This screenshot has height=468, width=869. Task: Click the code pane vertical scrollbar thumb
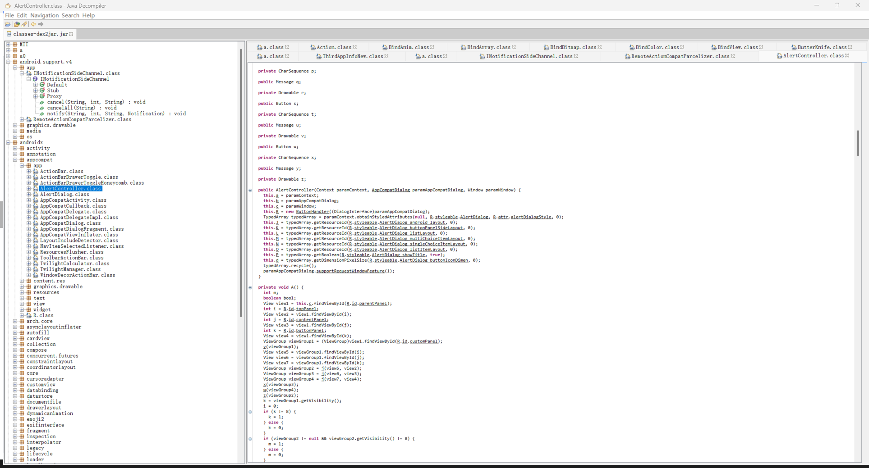tap(858, 143)
